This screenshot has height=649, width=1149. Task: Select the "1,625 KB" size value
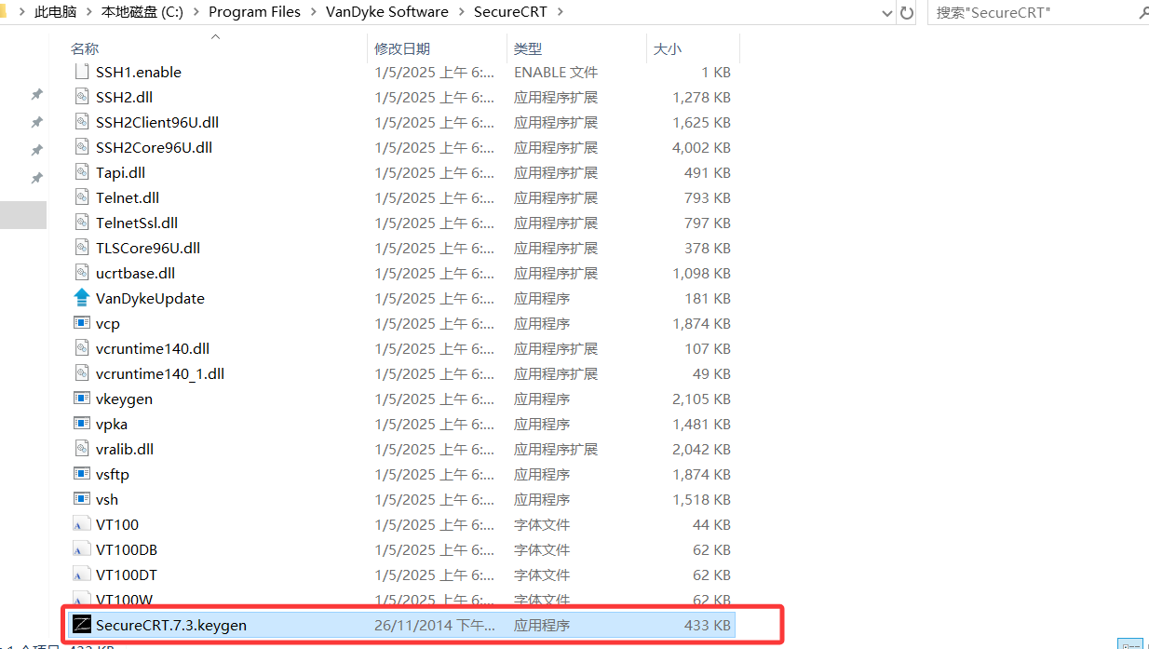pos(702,122)
